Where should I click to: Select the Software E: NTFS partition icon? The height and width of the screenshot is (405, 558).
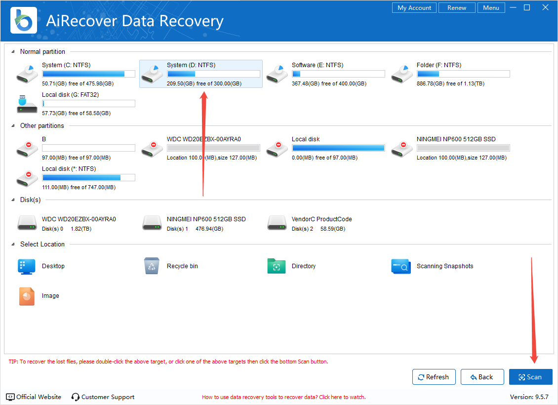(x=277, y=74)
